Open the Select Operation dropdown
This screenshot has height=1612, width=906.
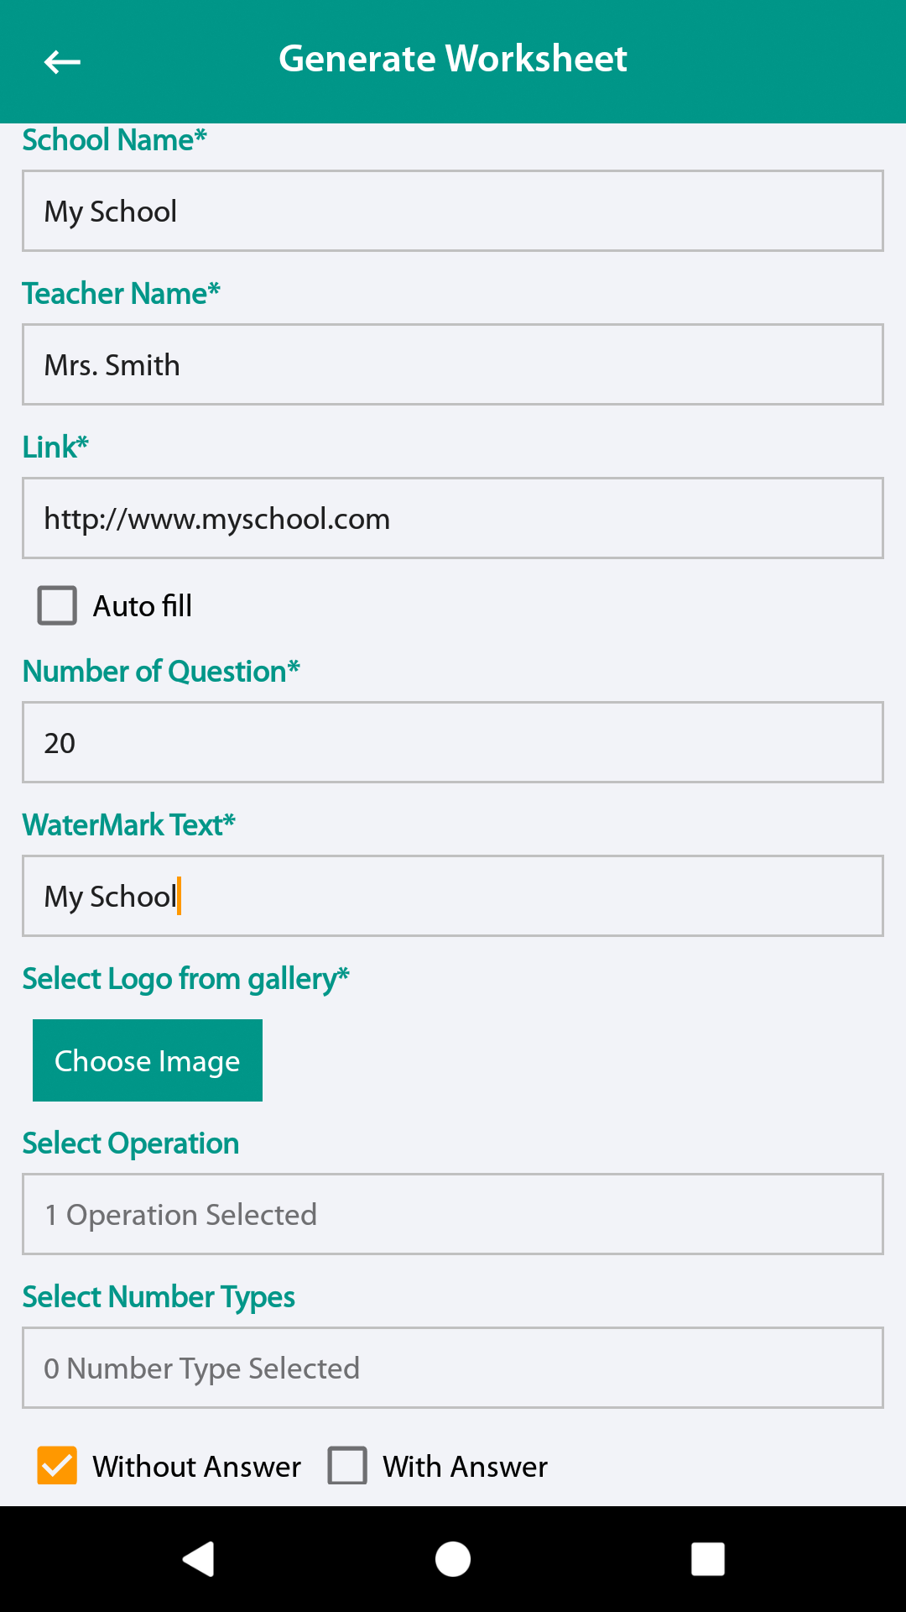453,1214
